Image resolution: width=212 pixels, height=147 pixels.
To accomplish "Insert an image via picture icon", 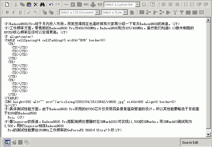I will 73,5.
